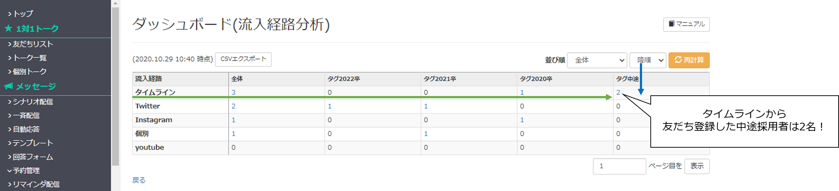Open 回答フォーム in the sidebar
This screenshot has height=191, width=839.
[30, 157]
